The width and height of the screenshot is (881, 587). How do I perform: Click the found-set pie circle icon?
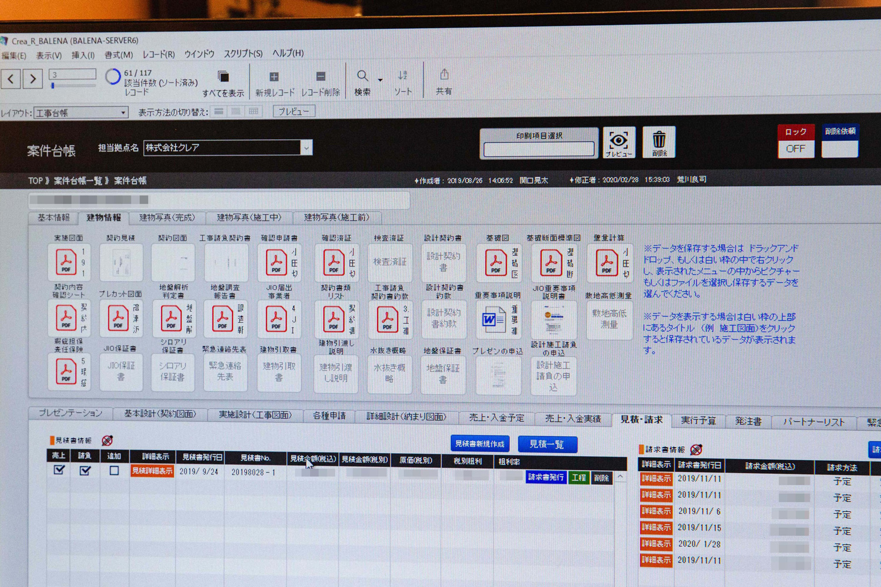[x=113, y=76]
